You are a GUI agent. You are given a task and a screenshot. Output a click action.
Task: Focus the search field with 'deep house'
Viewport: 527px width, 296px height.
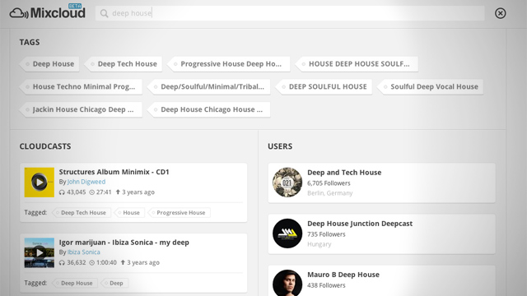point(290,13)
